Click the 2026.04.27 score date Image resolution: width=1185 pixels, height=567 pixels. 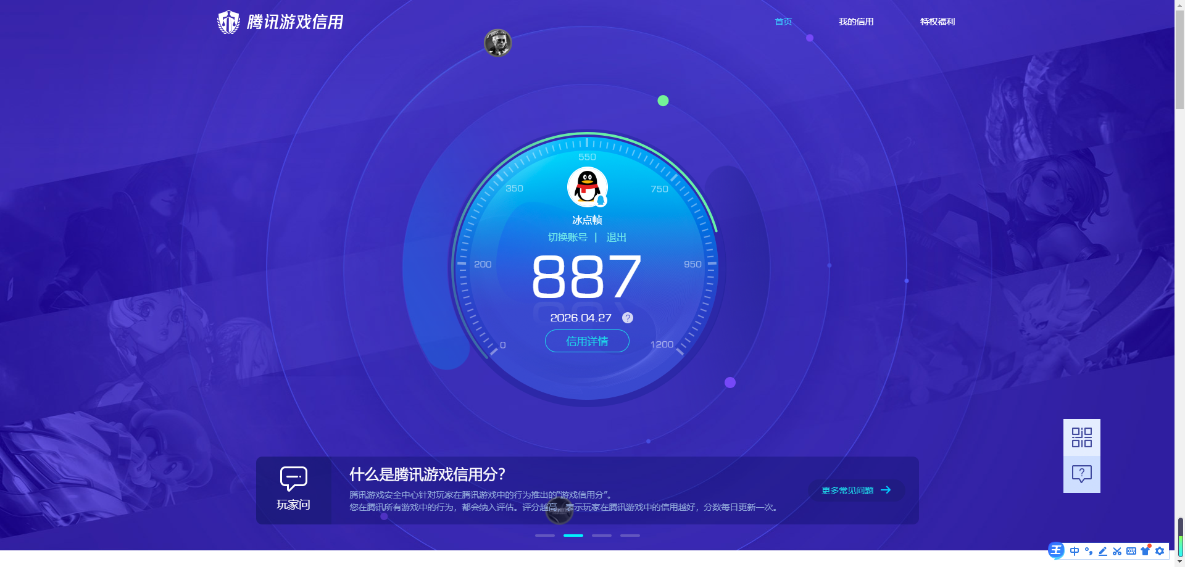coord(581,318)
